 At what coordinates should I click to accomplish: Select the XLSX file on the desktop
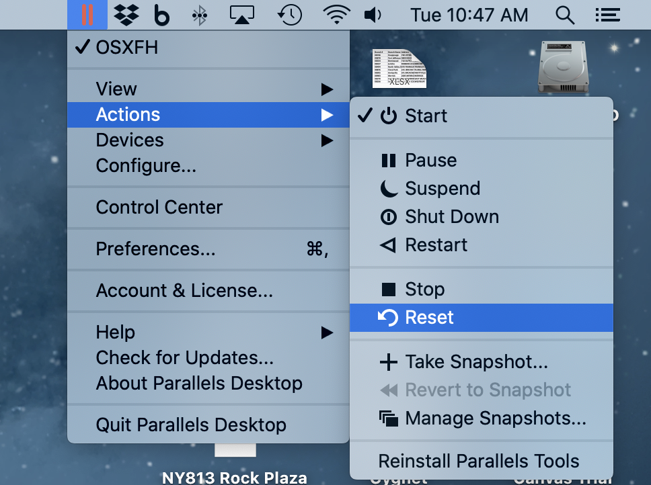(399, 69)
